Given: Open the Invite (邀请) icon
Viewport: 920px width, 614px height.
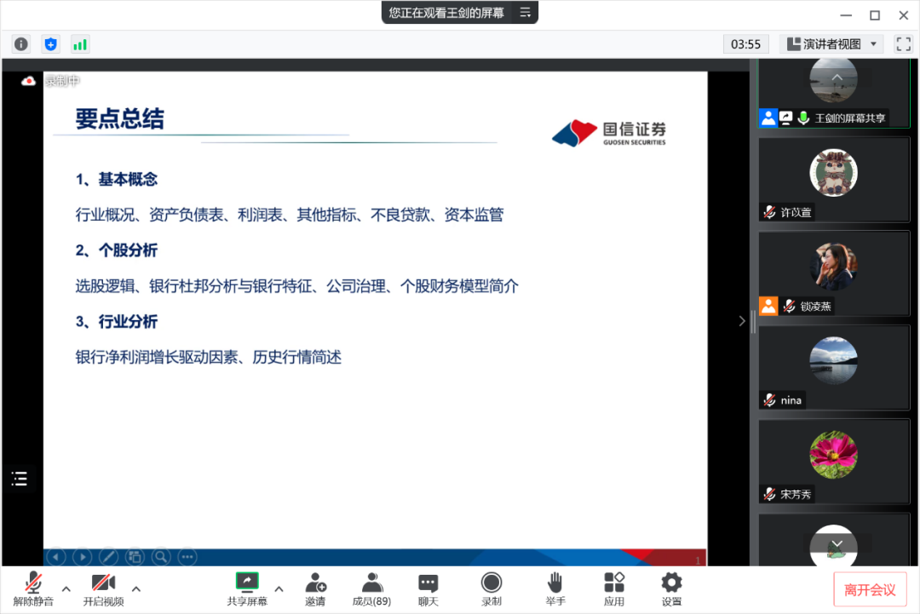Looking at the screenshot, I should [315, 588].
